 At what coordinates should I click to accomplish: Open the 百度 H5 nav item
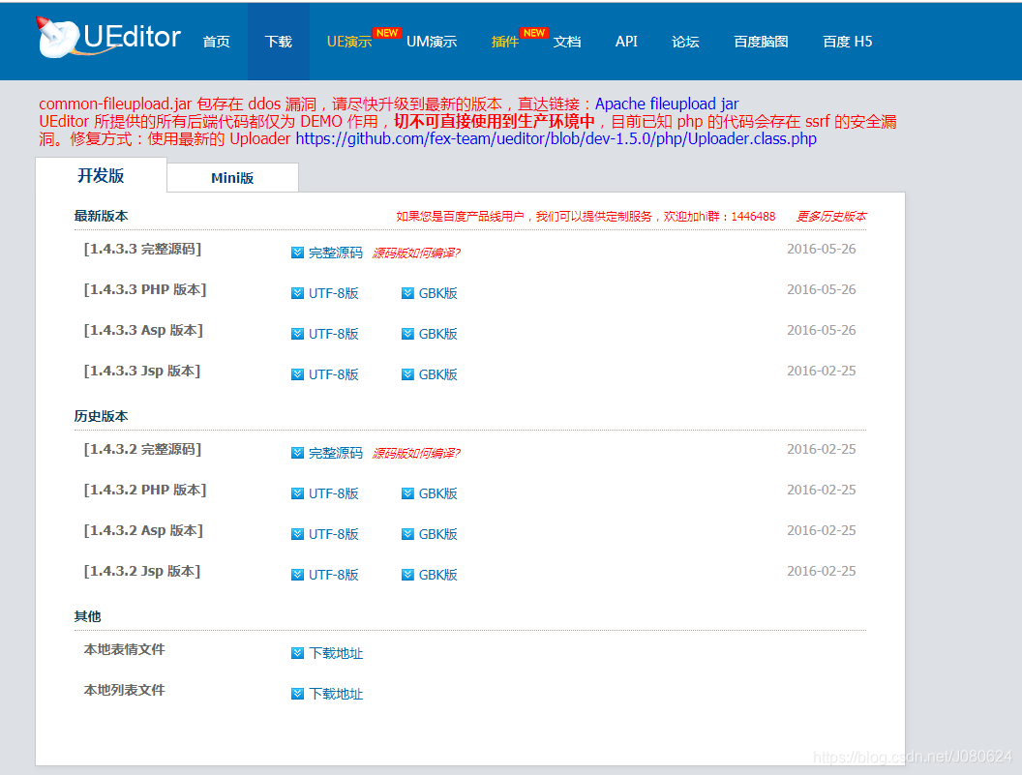point(848,42)
